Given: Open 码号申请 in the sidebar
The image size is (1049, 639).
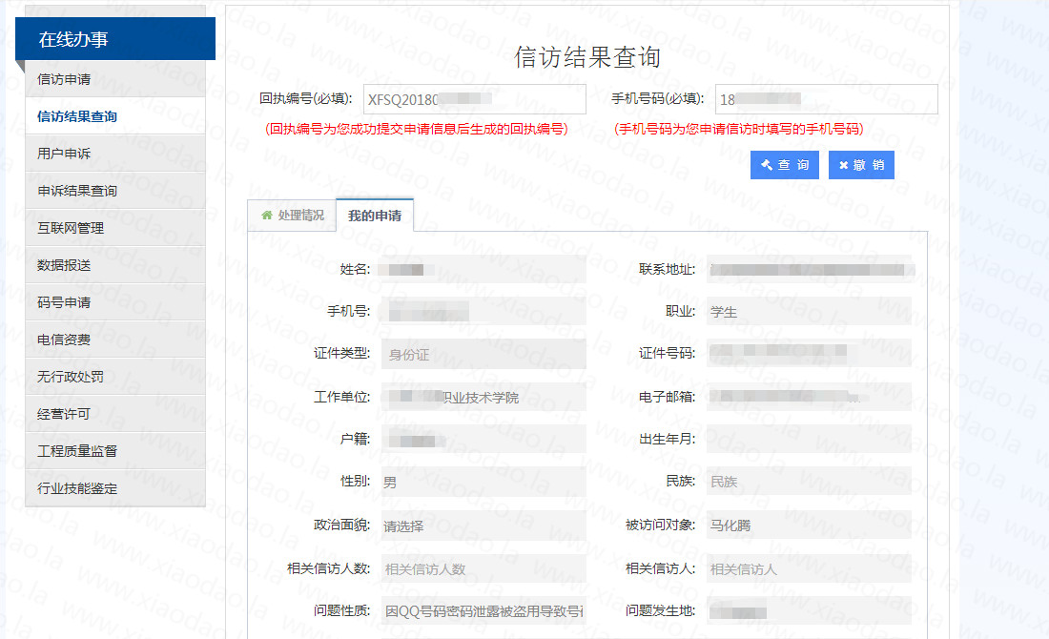Looking at the screenshot, I should pyautogui.click(x=115, y=302).
